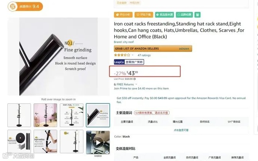The width and height of the screenshot is (258, 161).
Task: Open the 47 ratings link
Action: click(x=144, y=55)
